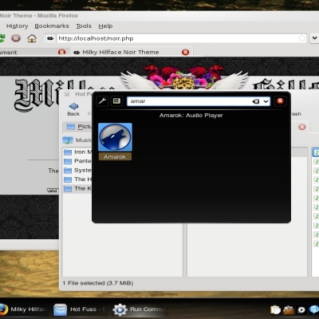Close the Dolphin tab with red X

pos(301,127)
